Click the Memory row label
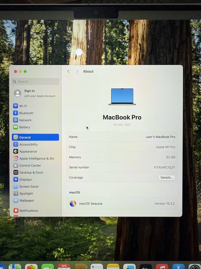Viewport: 201px width, 269px height. pyautogui.click(x=75, y=157)
